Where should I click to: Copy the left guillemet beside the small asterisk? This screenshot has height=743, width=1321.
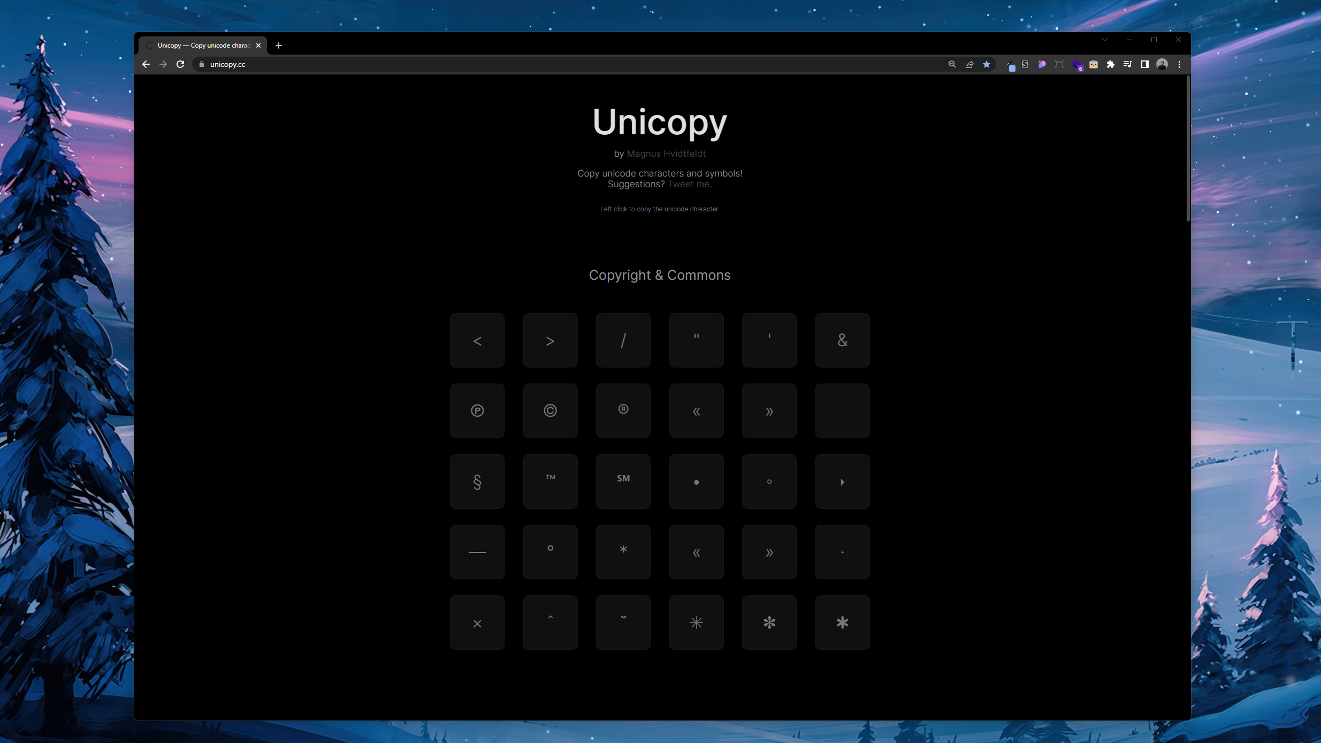[x=696, y=552]
